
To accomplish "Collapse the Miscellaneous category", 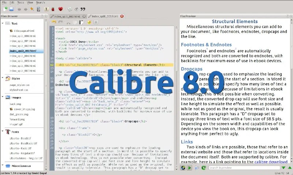I will 3,165.
